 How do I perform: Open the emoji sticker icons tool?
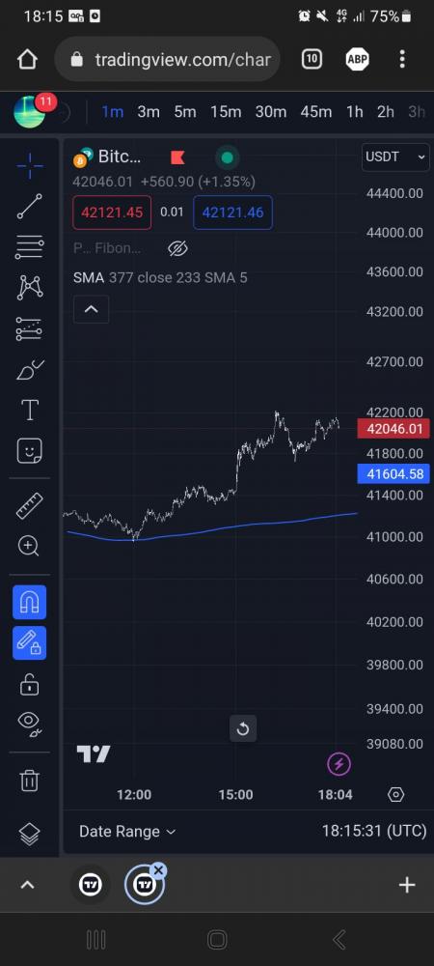(30, 451)
